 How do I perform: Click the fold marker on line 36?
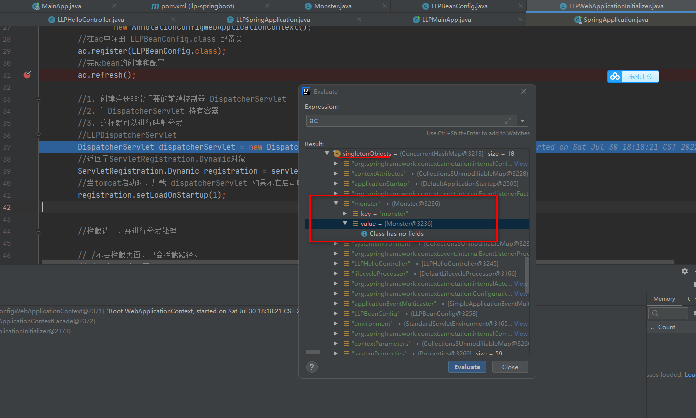click(38, 135)
